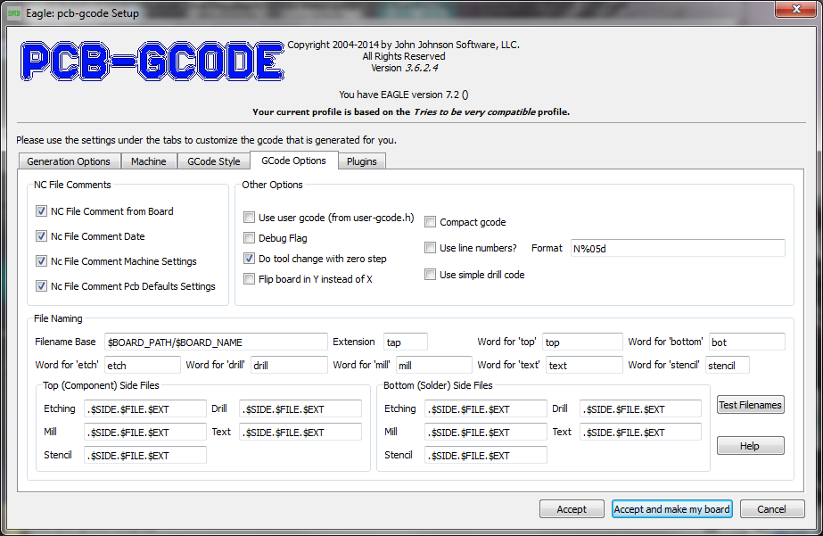Click the Word for 'drill' field
The image size is (823, 536).
(x=289, y=366)
